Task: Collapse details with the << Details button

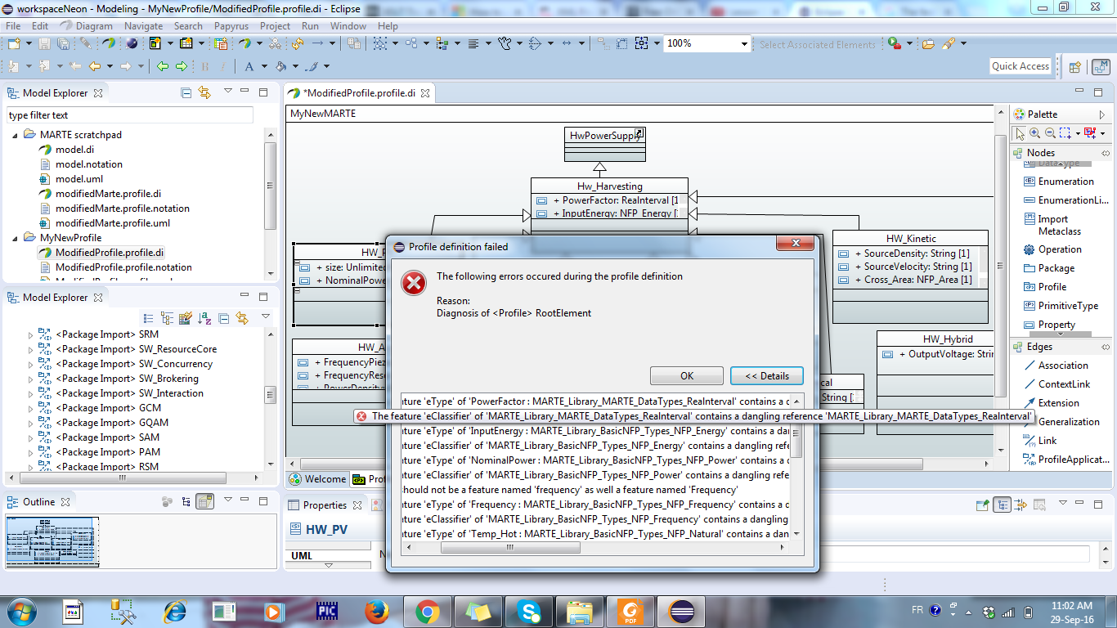Action: coord(767,376)
